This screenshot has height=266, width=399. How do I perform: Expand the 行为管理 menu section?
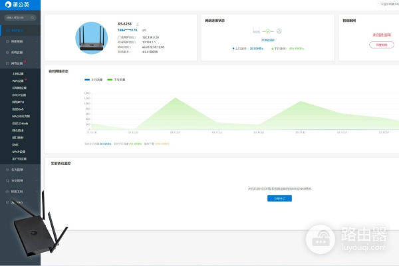37,170
